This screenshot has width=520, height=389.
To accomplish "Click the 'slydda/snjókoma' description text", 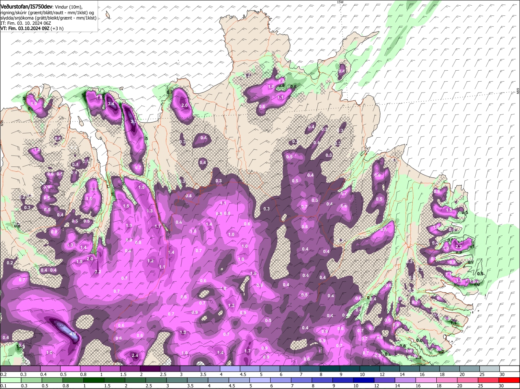I will point(17,18).
